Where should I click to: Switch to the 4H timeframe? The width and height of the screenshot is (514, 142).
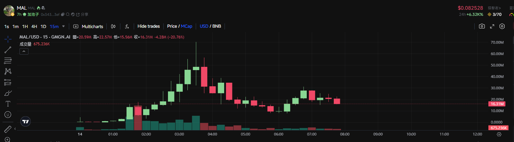point(34,26)
